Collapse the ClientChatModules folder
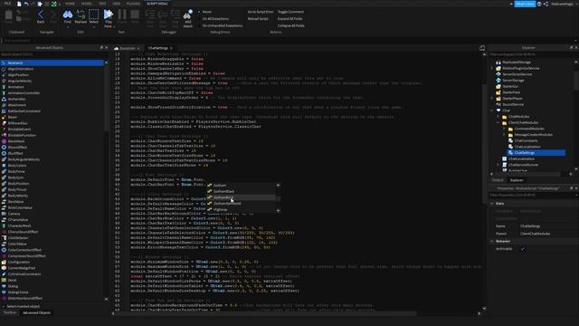The height and width of the screenshot is (326, 579). click(x=498, y=122)
